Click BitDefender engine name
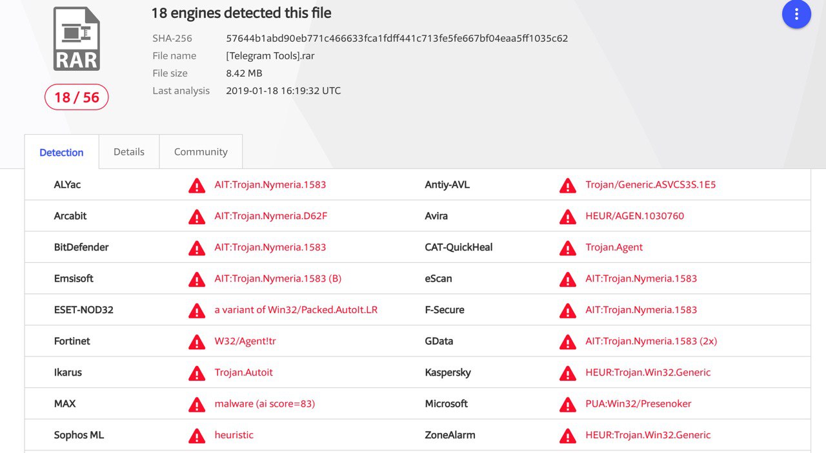Image resolution: width=826 pixels, height=453 pixels. 81,247
